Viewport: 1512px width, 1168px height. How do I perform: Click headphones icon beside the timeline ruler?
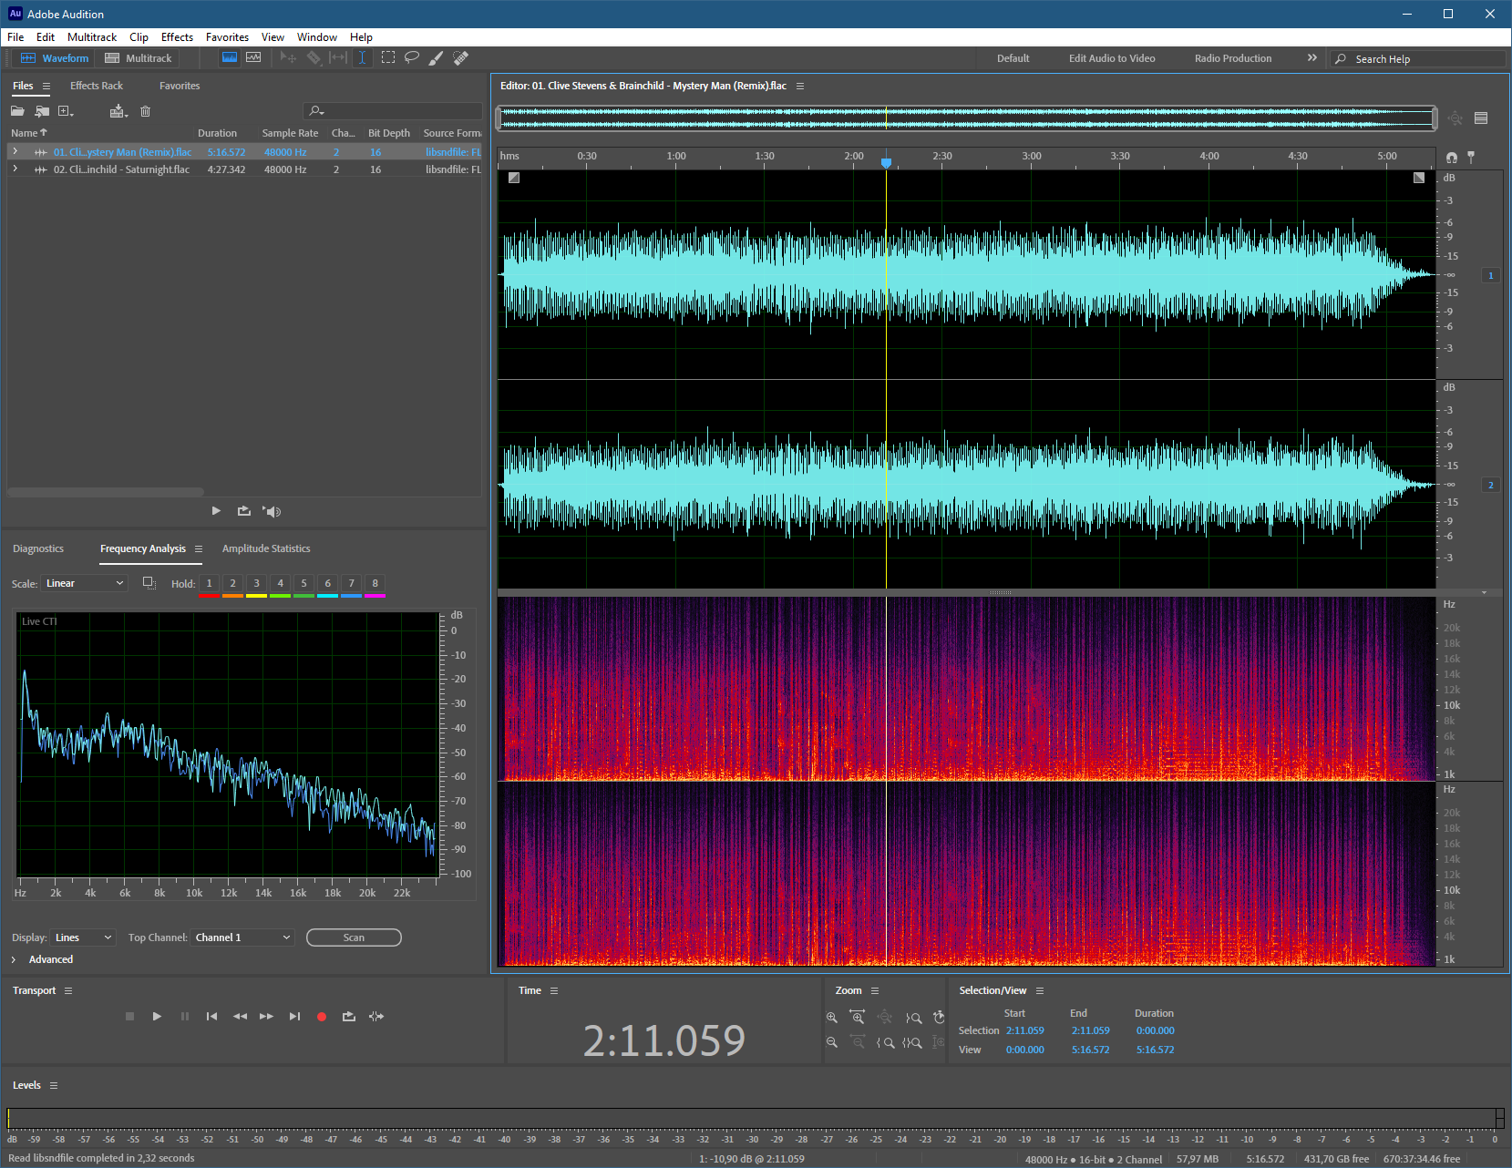point(1452,158)
